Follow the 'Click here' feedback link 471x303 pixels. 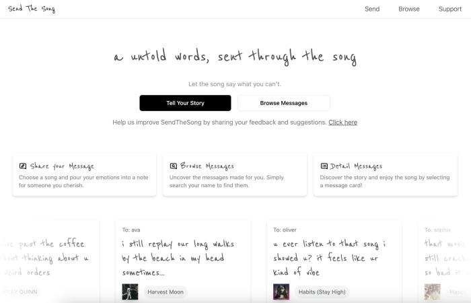[342, 123]
